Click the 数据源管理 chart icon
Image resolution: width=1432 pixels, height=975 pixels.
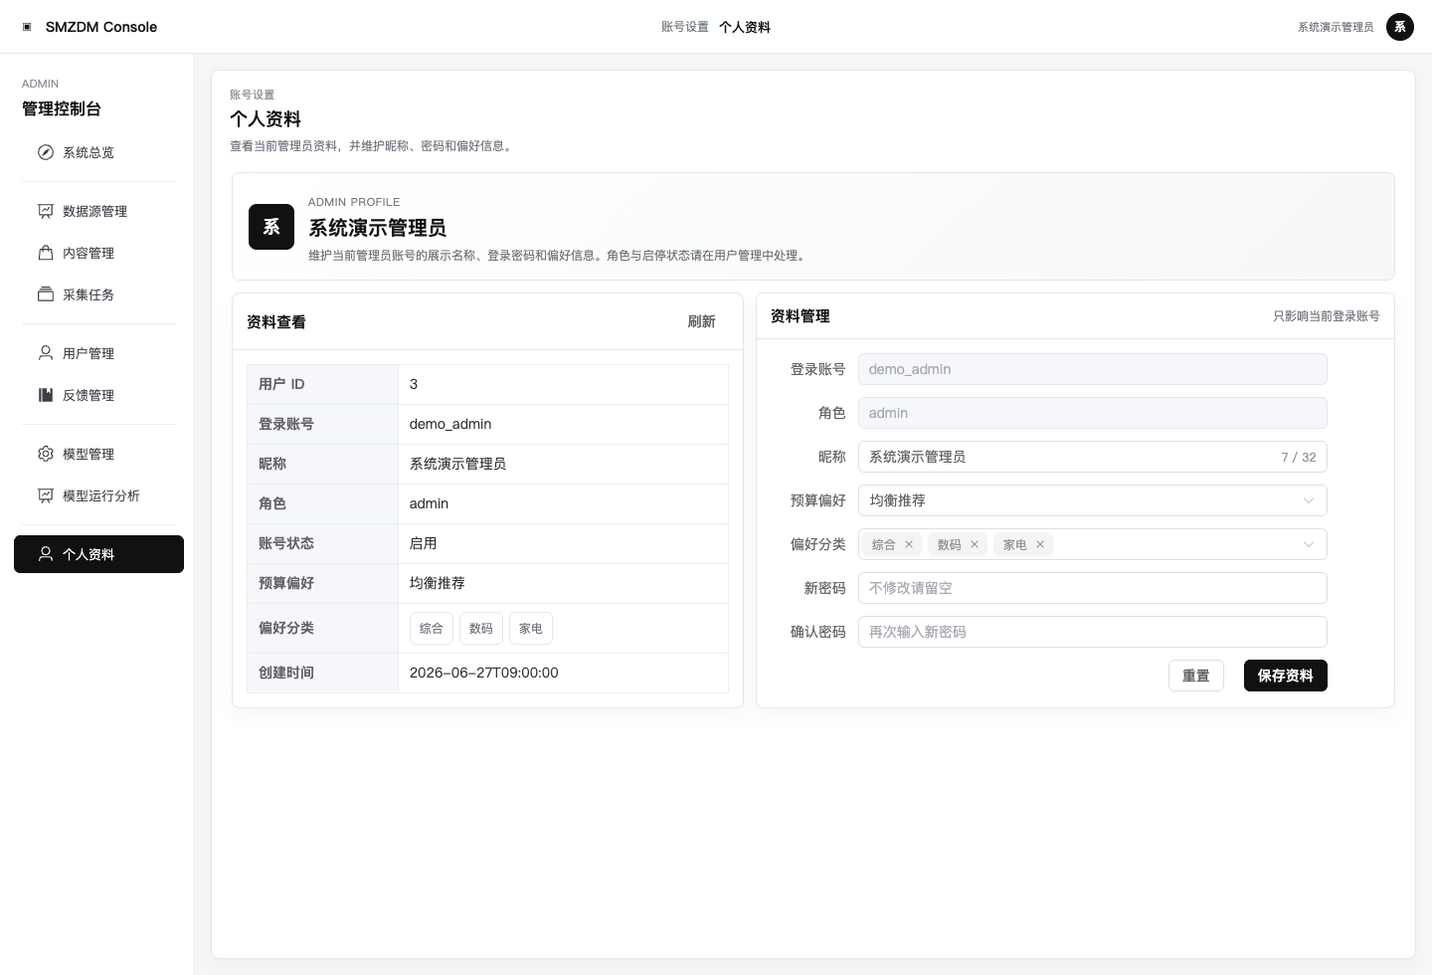pos(46,211)
